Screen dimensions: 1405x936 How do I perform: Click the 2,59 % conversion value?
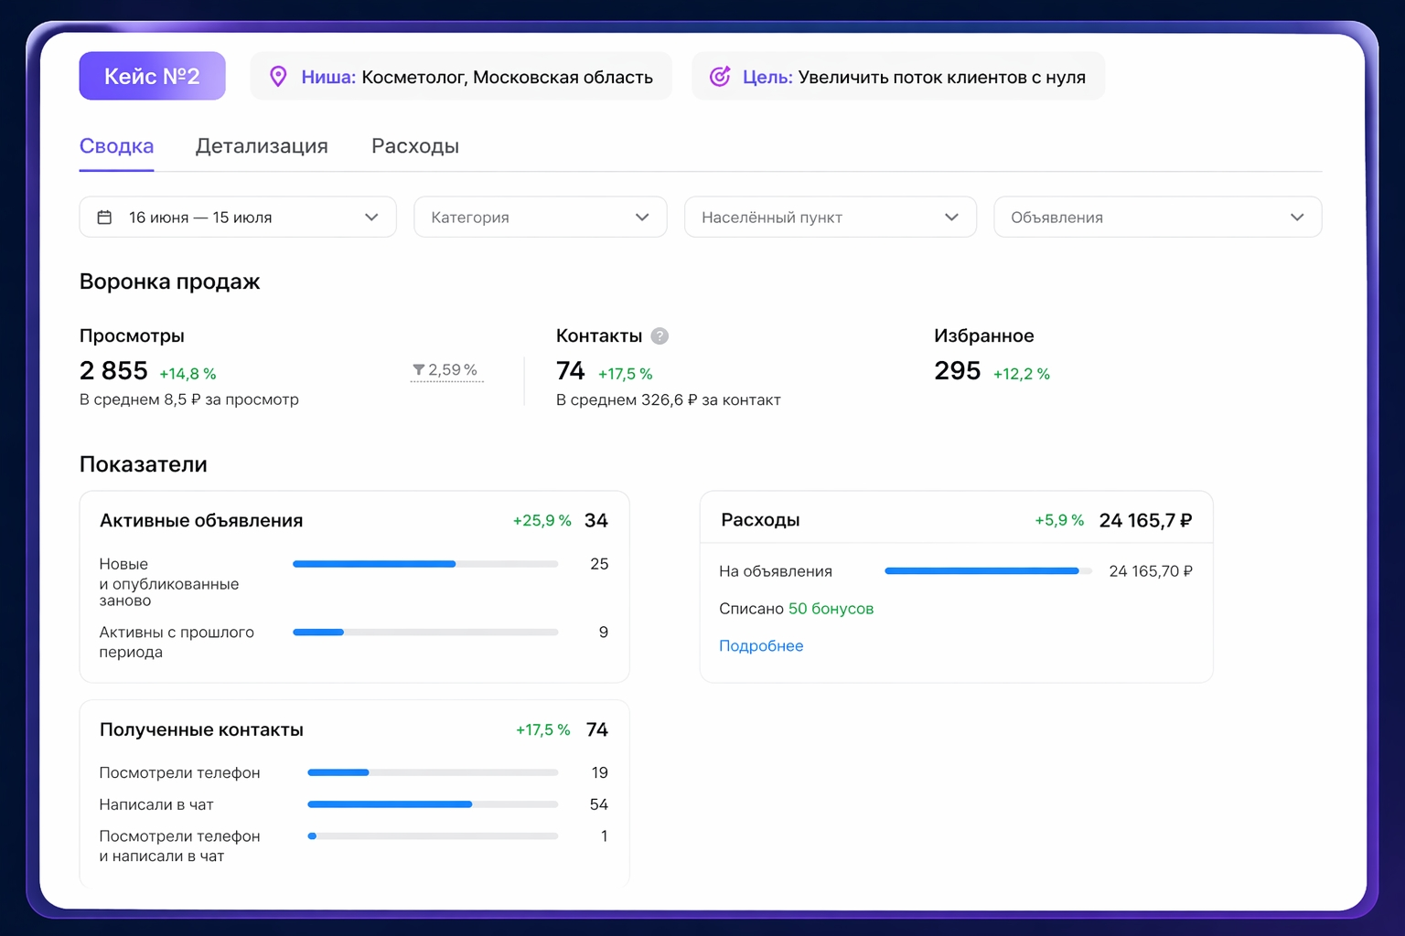(446, 370)
